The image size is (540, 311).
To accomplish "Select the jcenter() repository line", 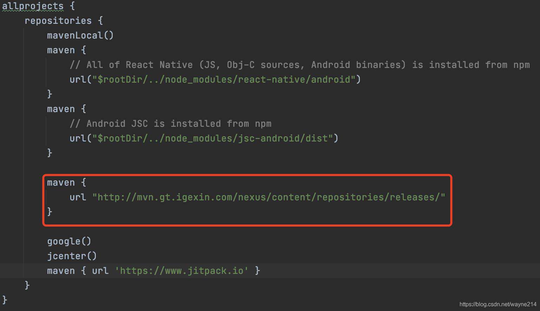I will (x=72, y=256).
